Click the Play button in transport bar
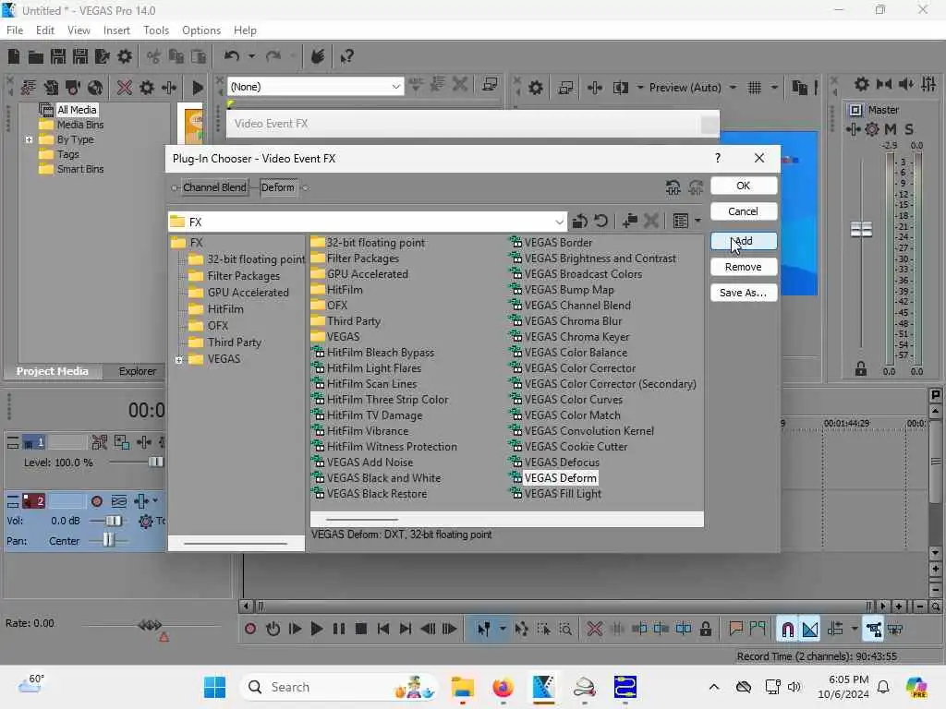 (316, 630)
